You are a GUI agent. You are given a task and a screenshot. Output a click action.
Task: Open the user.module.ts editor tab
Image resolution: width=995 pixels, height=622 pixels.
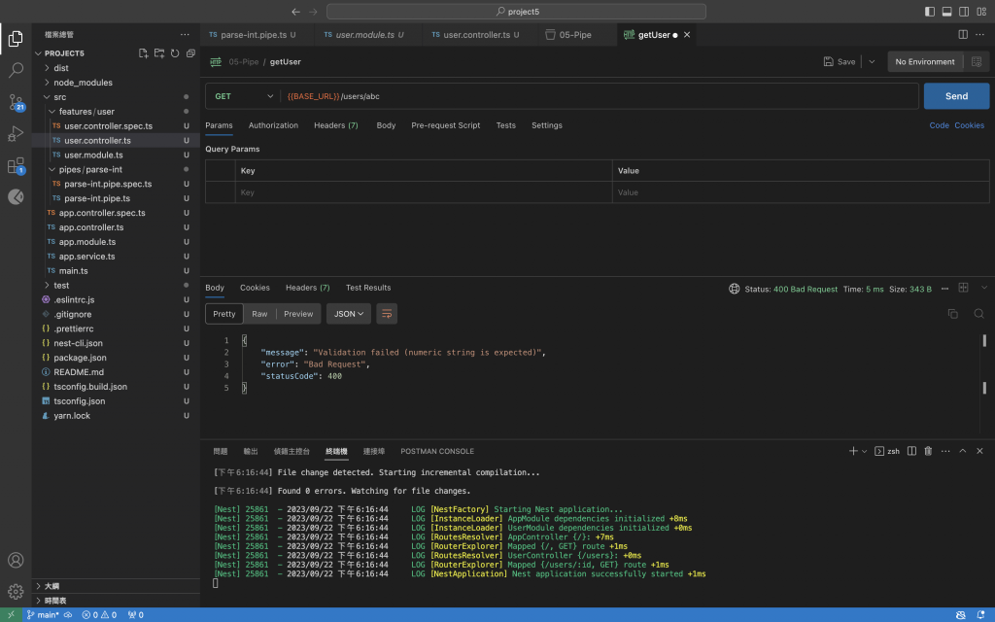click(364, 35)
